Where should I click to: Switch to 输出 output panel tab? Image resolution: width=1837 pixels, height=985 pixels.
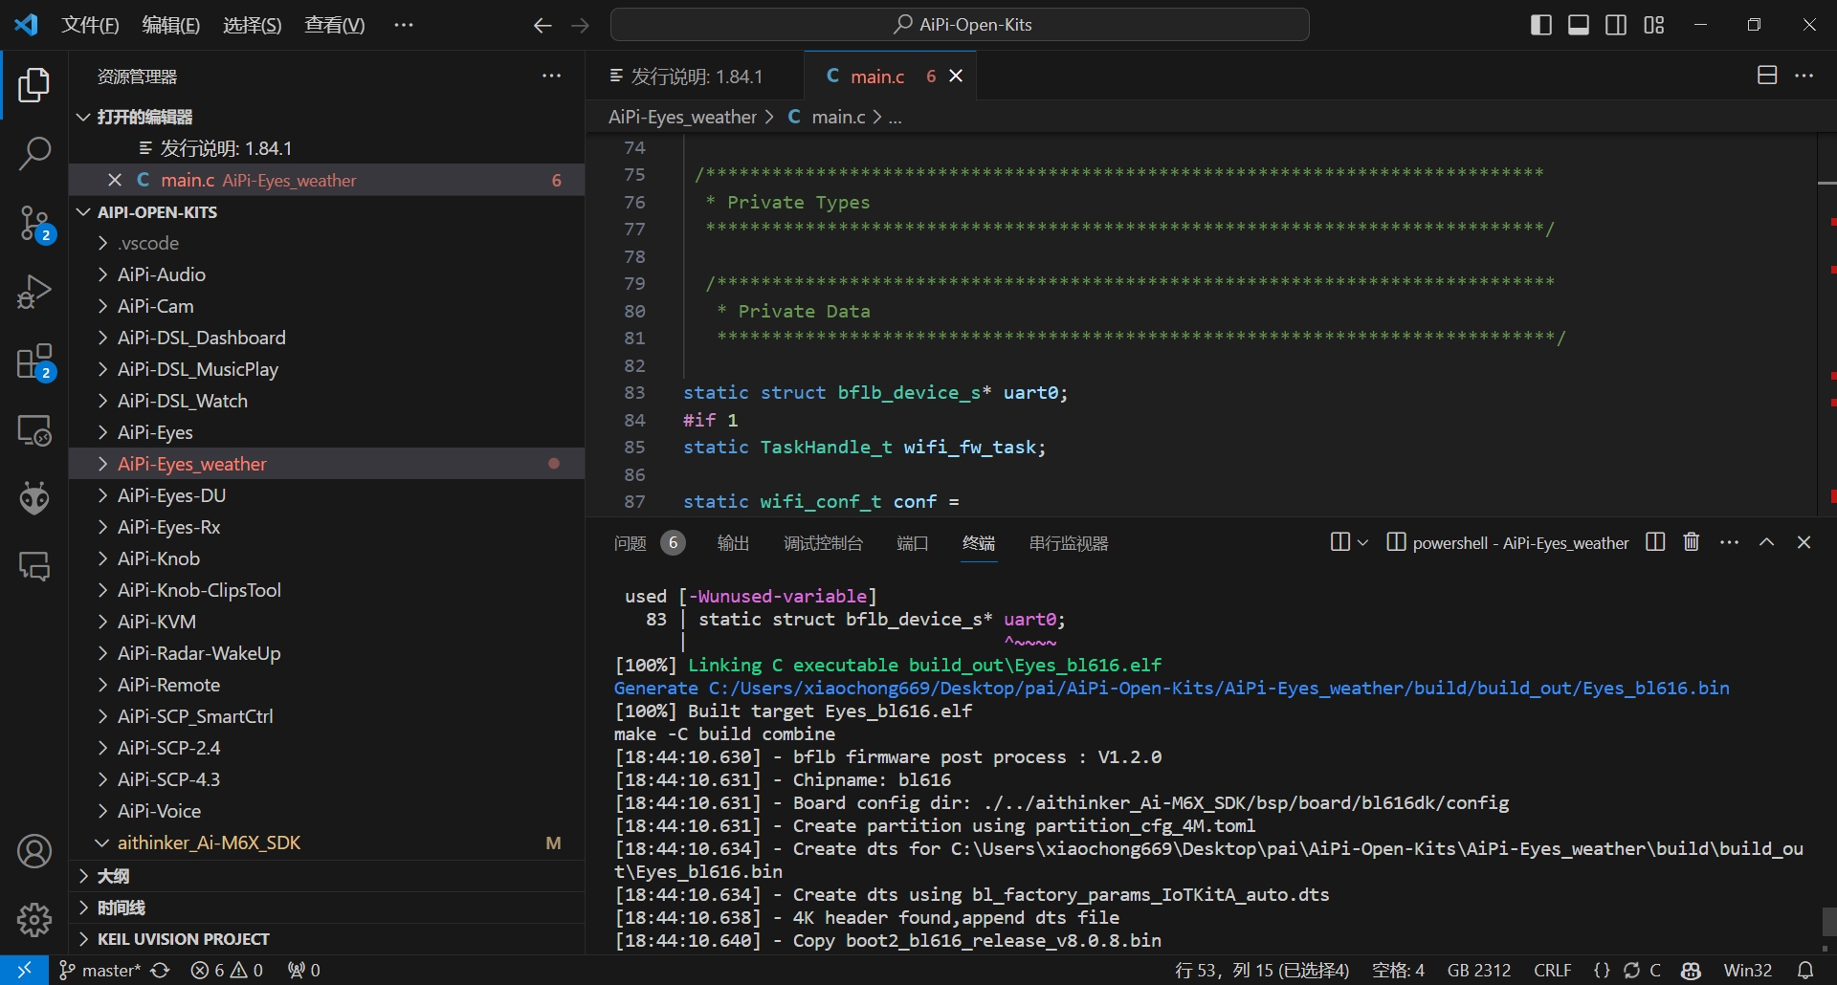coord(733,543)
